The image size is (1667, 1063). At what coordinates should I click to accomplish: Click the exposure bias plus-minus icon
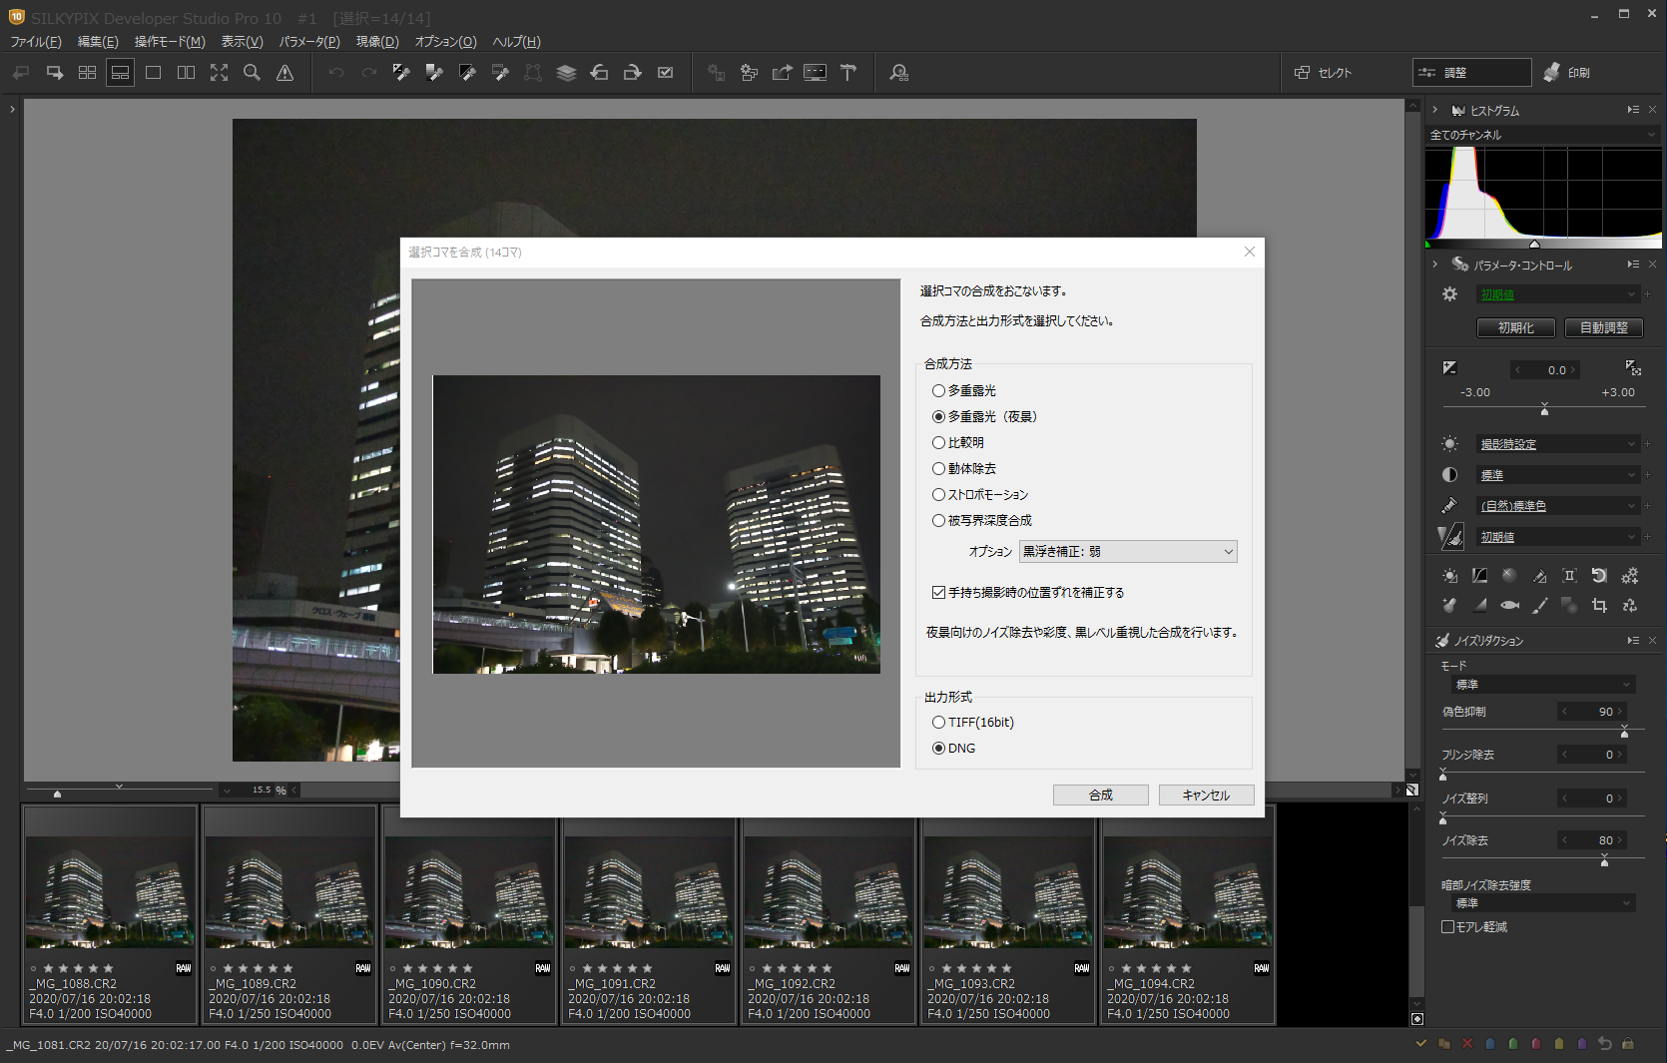(1449, 368)
